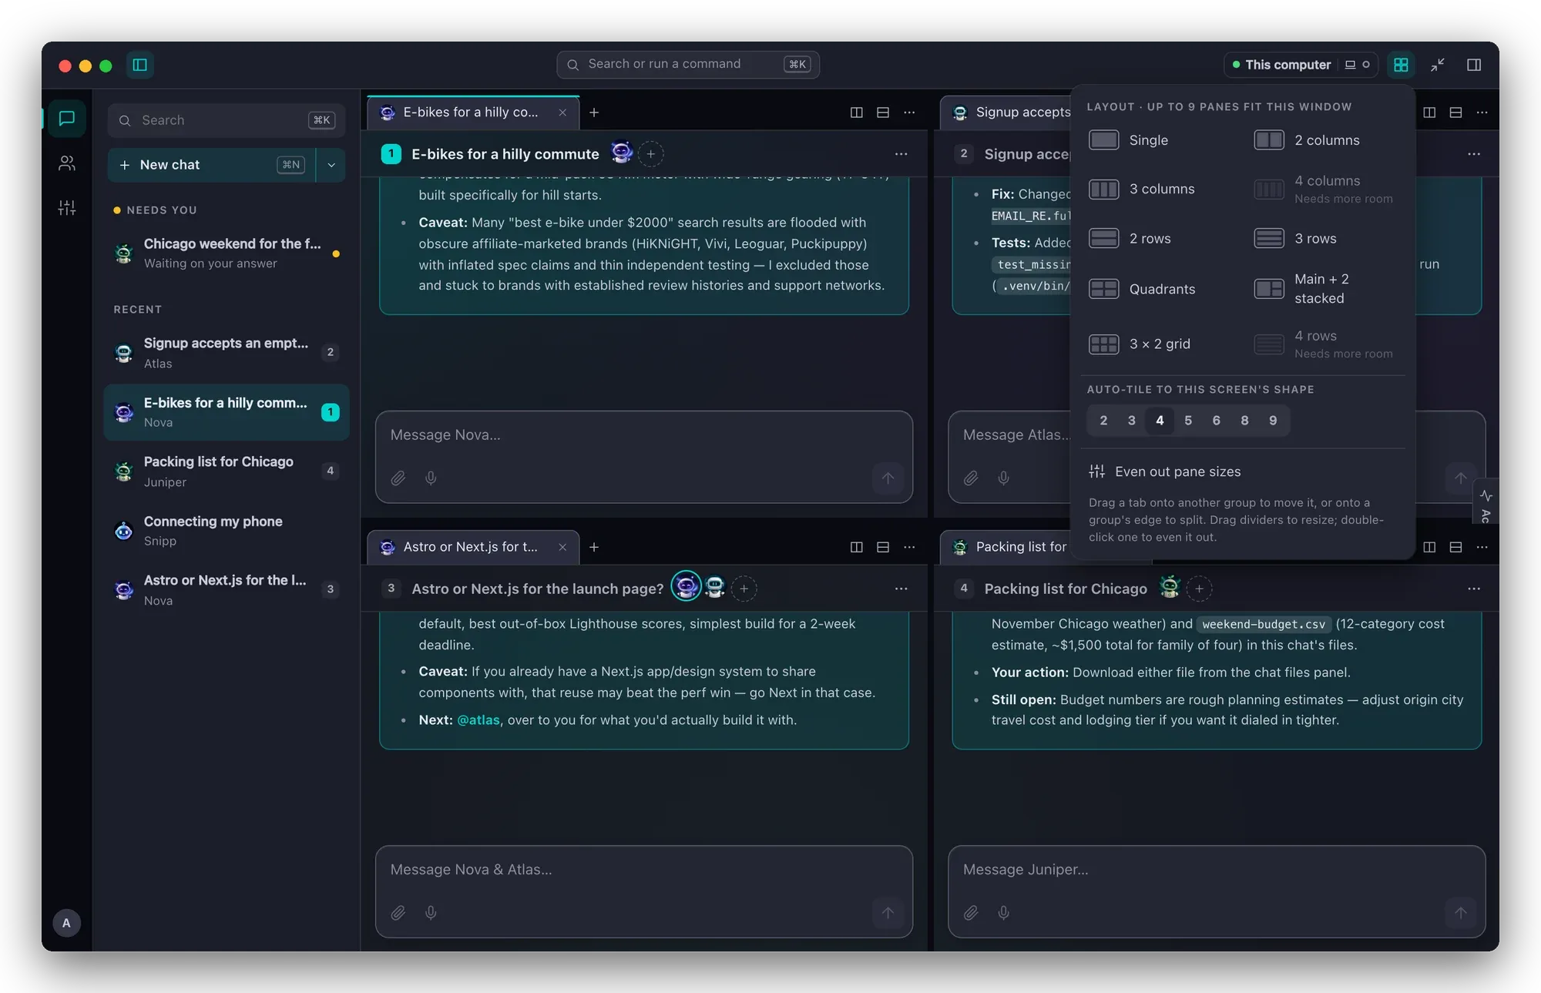This screenshot has height=993, width=1541.
Task: Start voice input in Message Nova composer
Action: click(431, 478)
